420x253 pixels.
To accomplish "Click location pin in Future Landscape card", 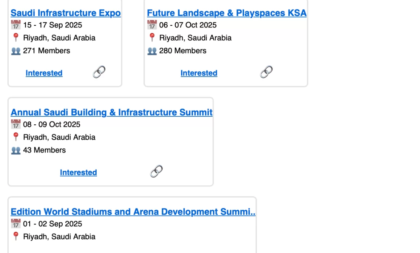I will [x=152, y=38].
